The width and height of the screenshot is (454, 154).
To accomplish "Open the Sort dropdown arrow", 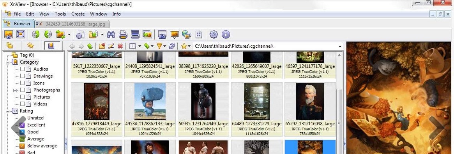I will click(x=152, y=46).
